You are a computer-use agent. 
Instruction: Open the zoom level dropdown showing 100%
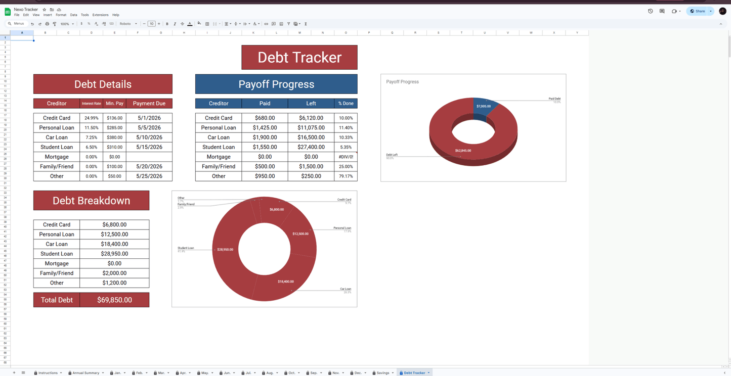pyautogui.click(x=67, y=24)
